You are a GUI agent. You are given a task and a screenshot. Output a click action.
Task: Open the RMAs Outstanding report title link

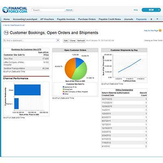pyautogui.click(x=124, y=90)
